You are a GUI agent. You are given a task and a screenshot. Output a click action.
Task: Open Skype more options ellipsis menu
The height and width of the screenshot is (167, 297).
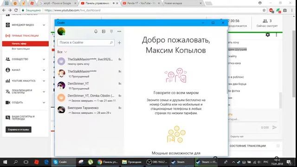click(119, 32)
